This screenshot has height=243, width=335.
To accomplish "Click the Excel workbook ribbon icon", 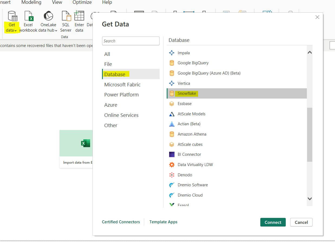I will (x=28, y=16).
